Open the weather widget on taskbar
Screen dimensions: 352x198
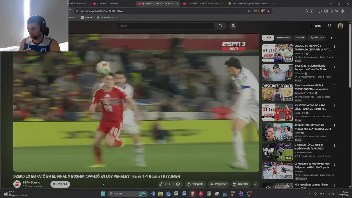click(x=15, y=194)
